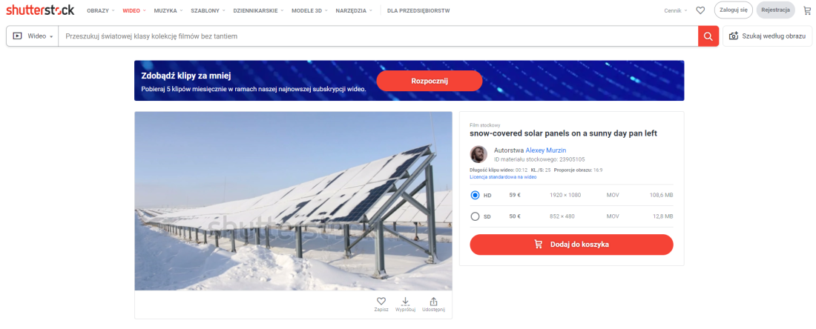Share clip using Udostępnij icon
Screen dimensions: 816x329
point(433,305)
